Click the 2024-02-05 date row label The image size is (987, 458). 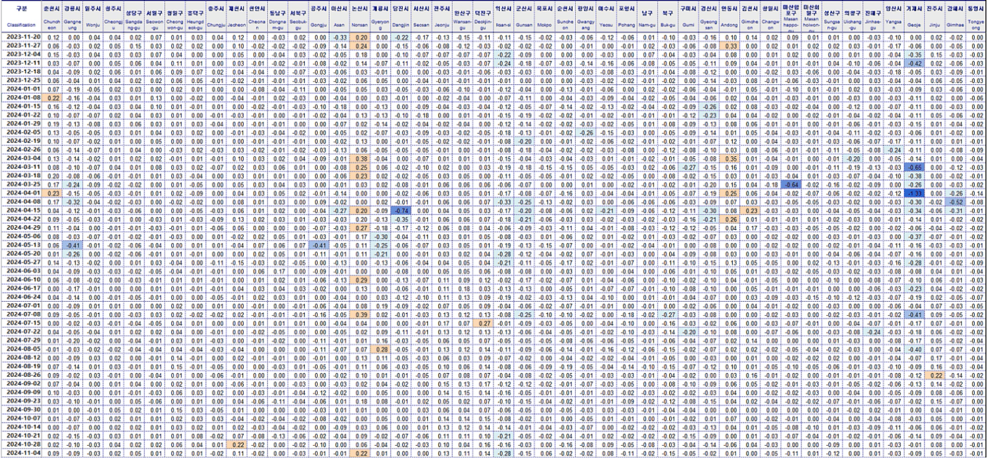click(x=22, y=131)
